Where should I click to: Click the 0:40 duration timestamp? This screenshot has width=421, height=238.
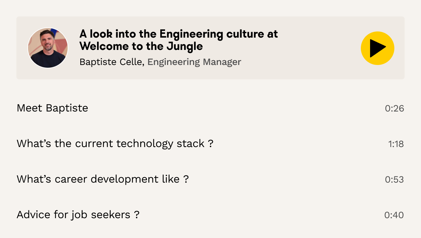394,215
